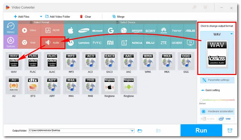Screen dimensions: 241x140
Task: Select the Sony device category
Action: 150,30
